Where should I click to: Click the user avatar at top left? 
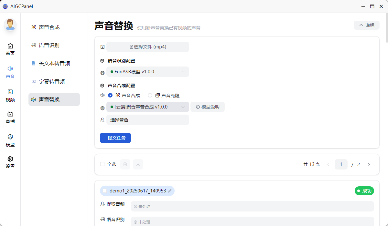click(10, 24)
